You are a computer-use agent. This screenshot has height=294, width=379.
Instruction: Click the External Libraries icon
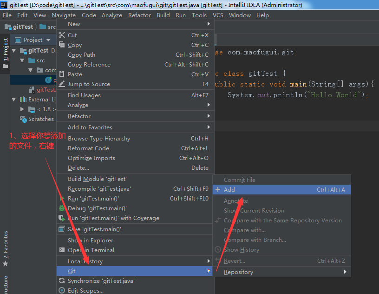[23, 99]
